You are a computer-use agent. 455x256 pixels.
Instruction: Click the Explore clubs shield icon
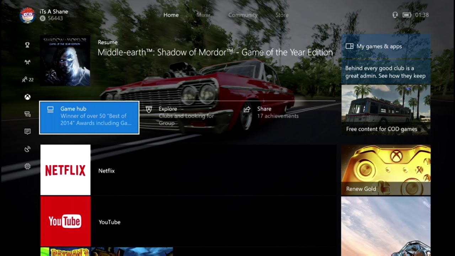[149, 109]
